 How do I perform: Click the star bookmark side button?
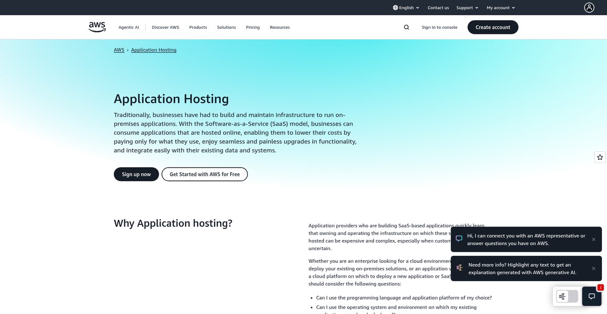600,158
